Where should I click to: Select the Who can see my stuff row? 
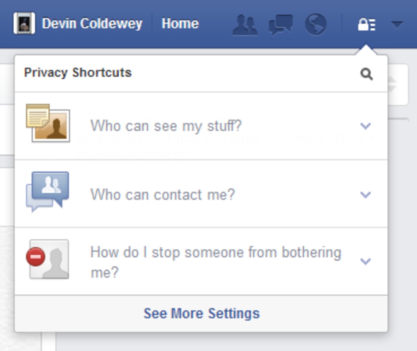click(201, 126)
